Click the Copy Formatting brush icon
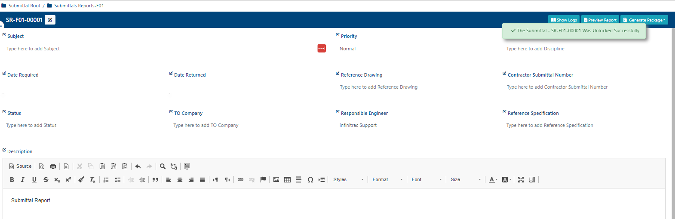The image size is (675, 219). click(x=81, y=180)
